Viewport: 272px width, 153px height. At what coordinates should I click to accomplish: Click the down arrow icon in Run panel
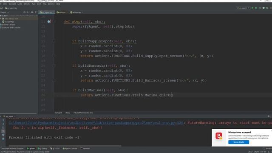tap(3, 124)
